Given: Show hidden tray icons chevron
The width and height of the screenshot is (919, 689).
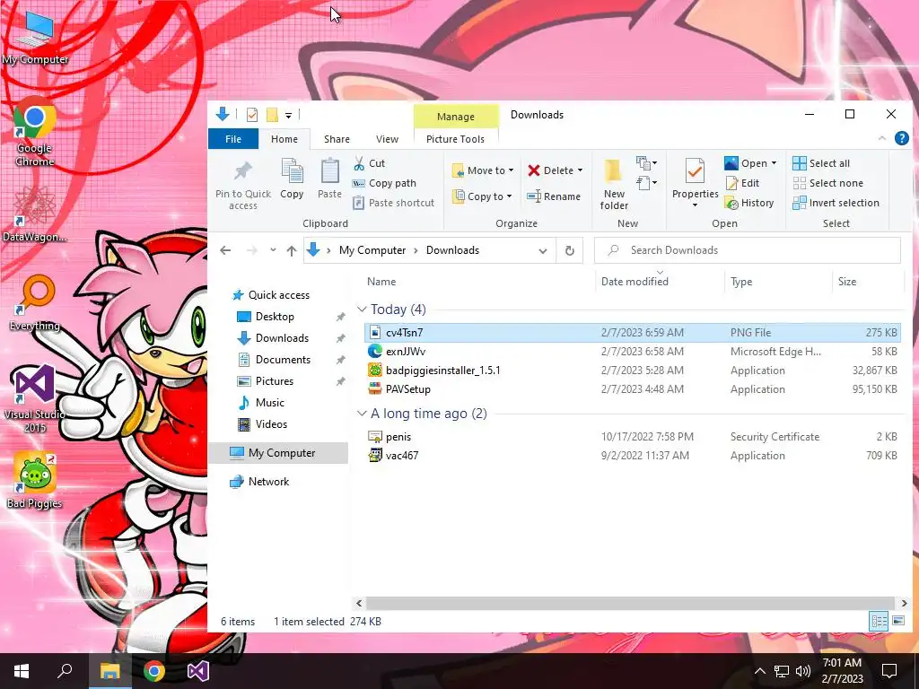Looking at the screenshot, I should pos(759,671).
